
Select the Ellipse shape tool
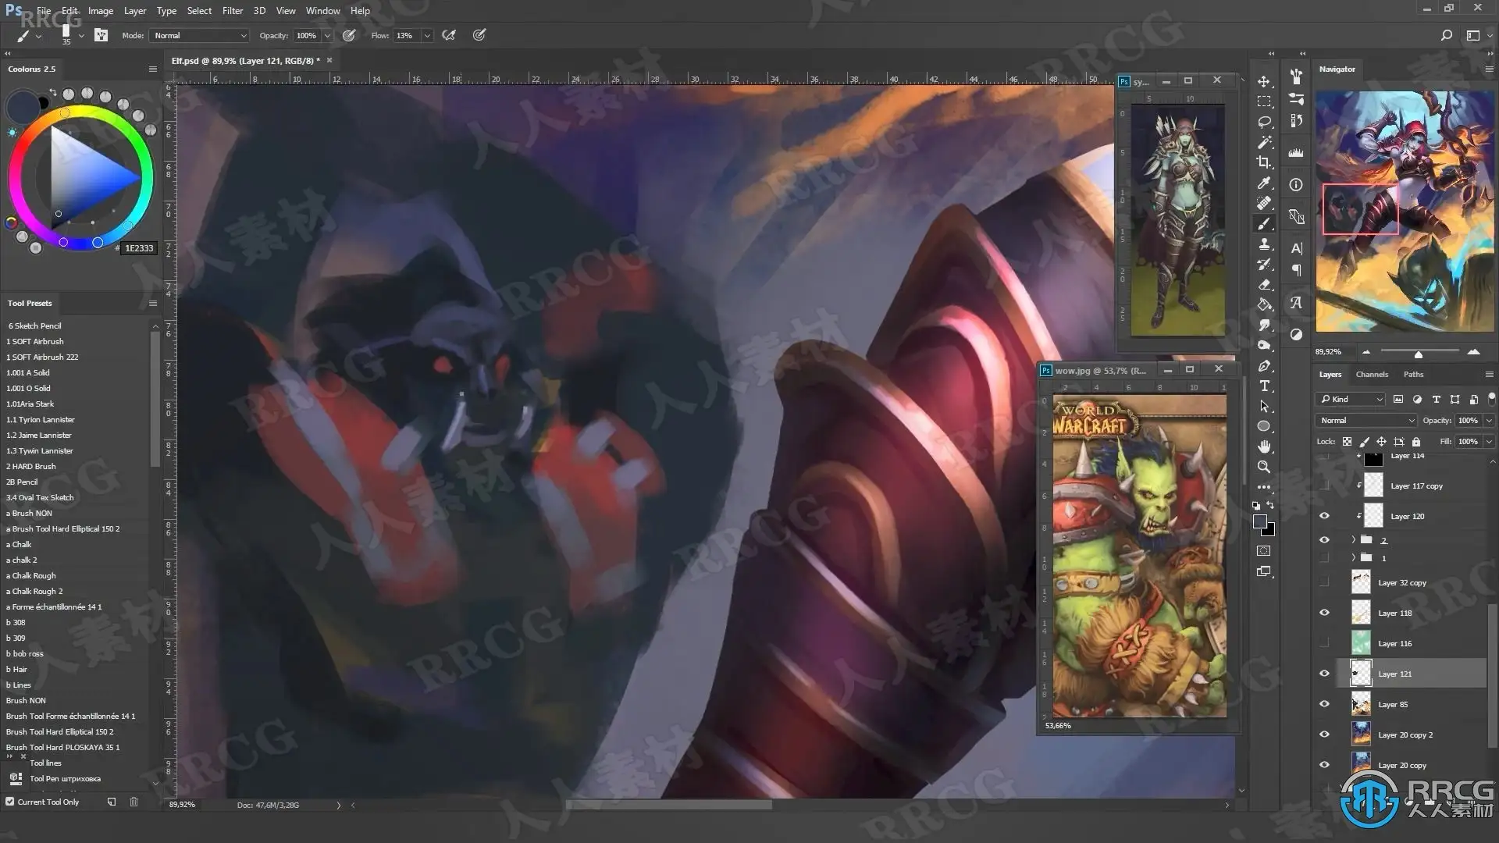pos(1264,426)
